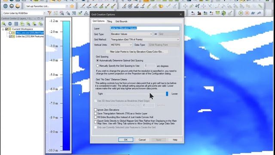Toggle ALL_csv.csv layer visibility checkbox
This screenshot has height=155, width=275.
pyautogui.click(x=10, y=33)
